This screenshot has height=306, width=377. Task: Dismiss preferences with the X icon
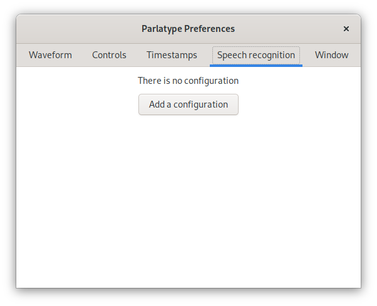(346, 29)
